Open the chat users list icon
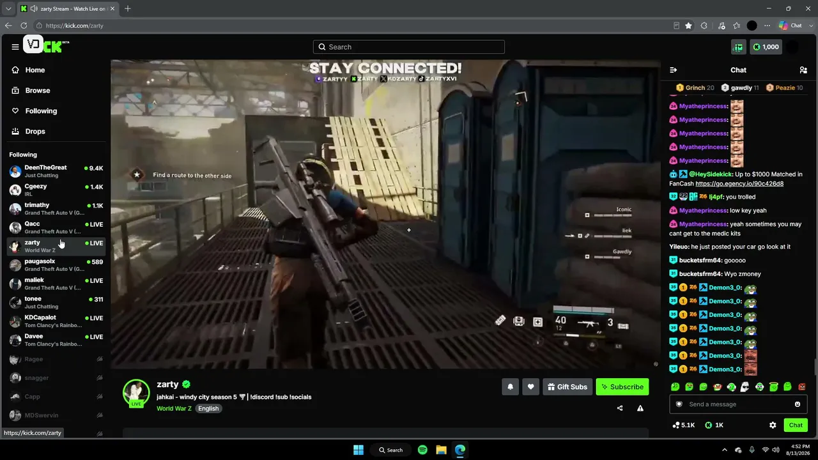818x460 pixels. (803, 70)
